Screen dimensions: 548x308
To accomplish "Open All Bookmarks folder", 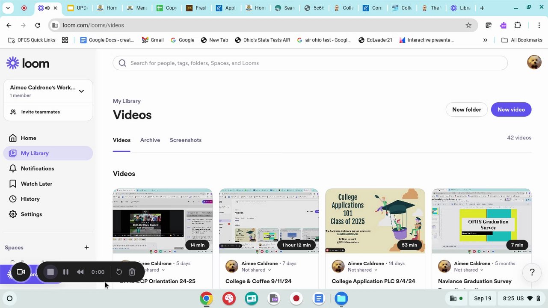I will pyautogui.click(x=521, y=40).
